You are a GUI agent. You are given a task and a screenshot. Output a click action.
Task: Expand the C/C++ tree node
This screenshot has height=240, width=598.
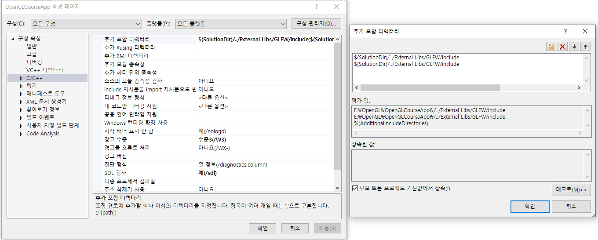pos(21,78)
